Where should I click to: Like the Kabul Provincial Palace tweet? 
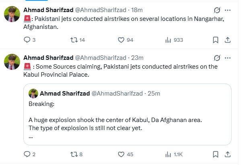click(x=121, y=154)
